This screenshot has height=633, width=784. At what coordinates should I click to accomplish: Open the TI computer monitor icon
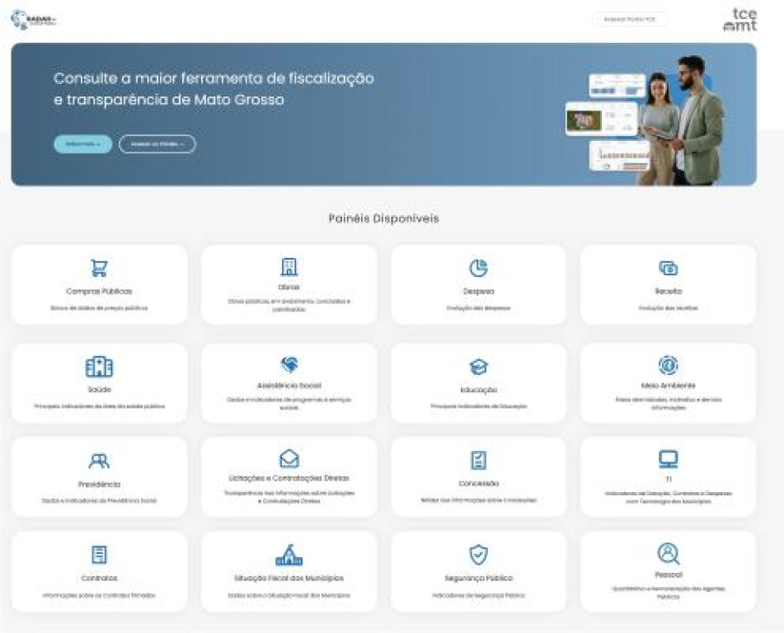[x=668, y=459]
